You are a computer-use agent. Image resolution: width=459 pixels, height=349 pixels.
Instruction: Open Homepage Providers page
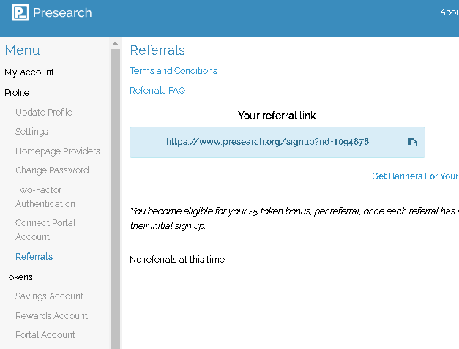(x=58, y=151)
